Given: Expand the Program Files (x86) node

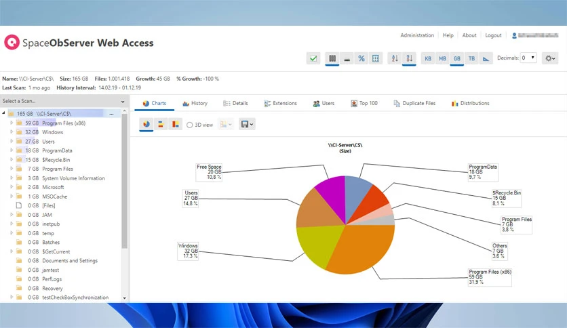Looking at the screenshot, I should 12,123.
